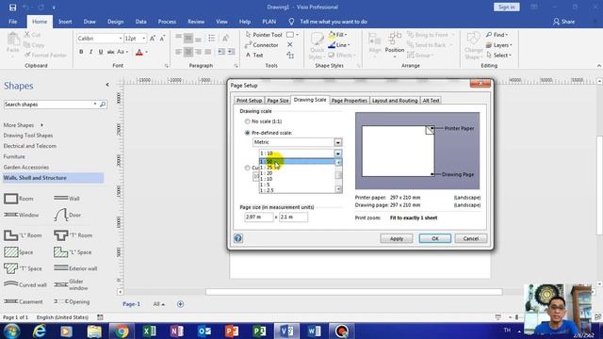Image resolution: width=603 pixels, height=339 pixels.
Task: Click the Apply button
Action: [397, 238]
